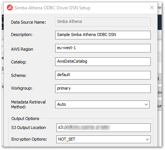Open Metadata Retrieval Method dropdown
Viewport: 165px width, 150px height.
(102, 104)
